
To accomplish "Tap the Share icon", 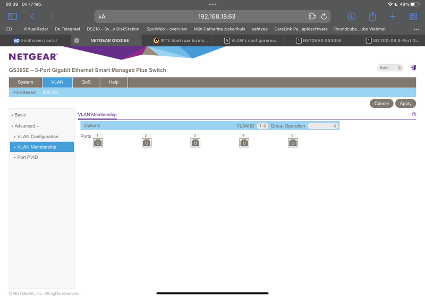I will [x=372, y=16].
